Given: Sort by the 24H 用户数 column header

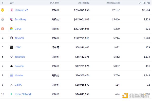Looking at the screenshot, I should 144,3.
